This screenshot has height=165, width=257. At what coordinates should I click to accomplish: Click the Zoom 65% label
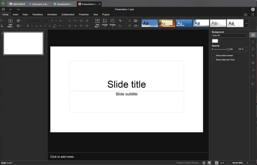[238, 163]
